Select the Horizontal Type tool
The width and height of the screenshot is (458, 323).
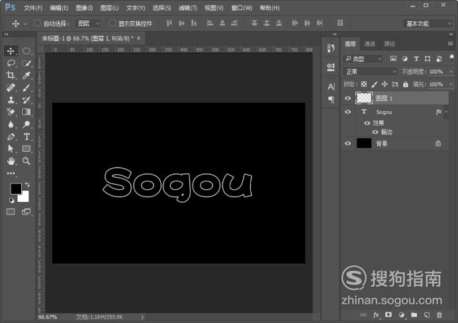click(x=26, y=136)
